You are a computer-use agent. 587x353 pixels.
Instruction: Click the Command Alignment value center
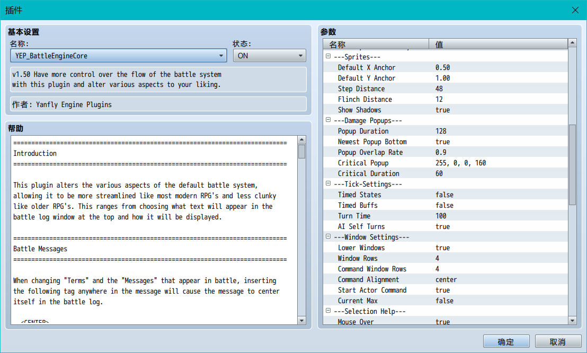pyautogui.click(x=446, y=279)
